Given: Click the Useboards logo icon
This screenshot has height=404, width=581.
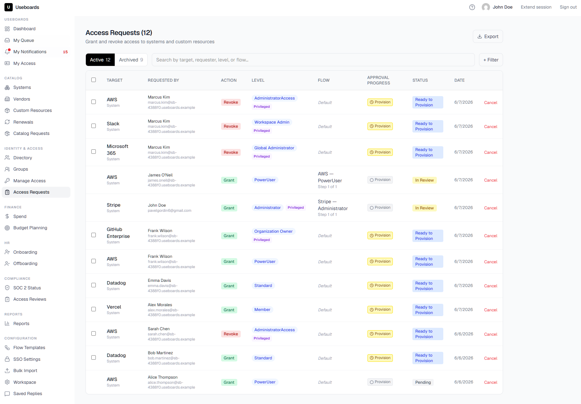Looking at the screenshot, I should 9,7.
